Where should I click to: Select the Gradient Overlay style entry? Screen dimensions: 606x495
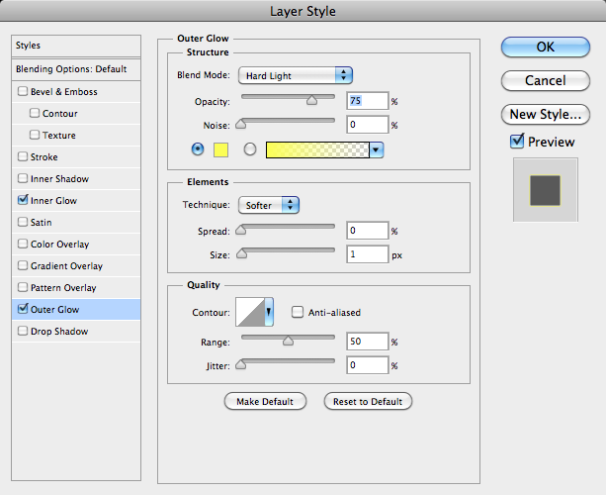point(66,266)
